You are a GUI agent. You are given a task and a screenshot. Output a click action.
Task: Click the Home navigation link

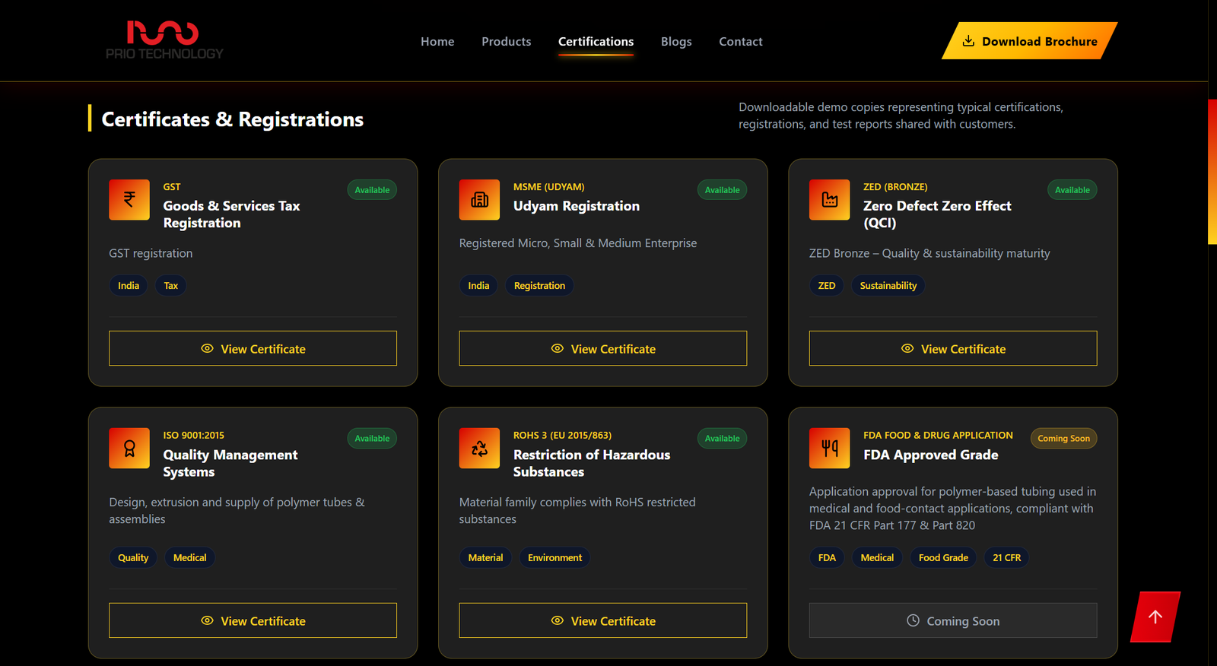[x=437, y=42]
